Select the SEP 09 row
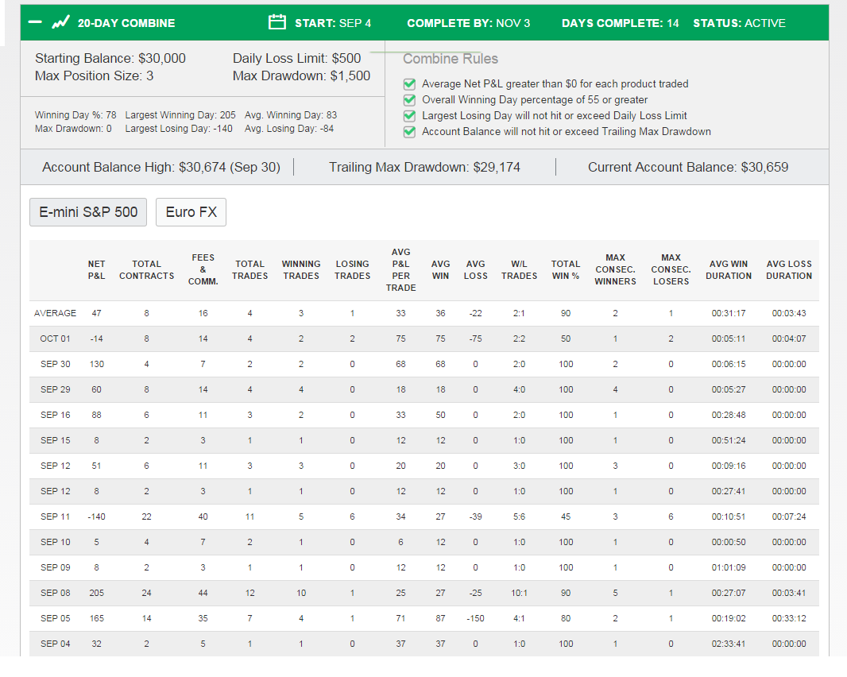 [x=424, y=567]
